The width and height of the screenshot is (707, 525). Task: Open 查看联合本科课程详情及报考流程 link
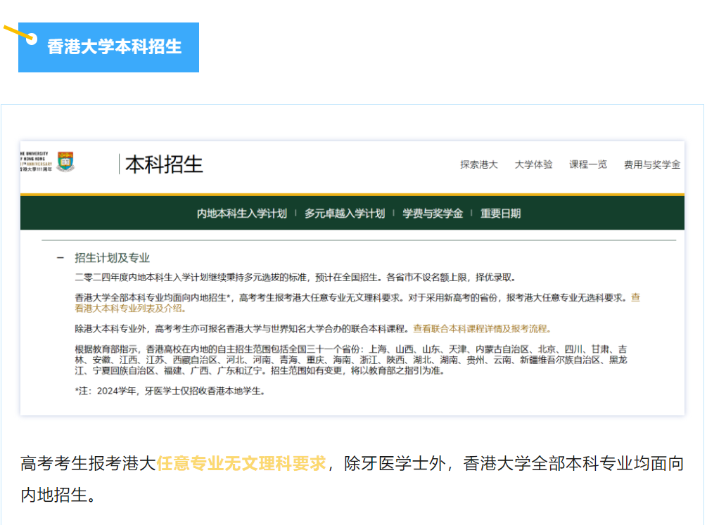[481, 328]
